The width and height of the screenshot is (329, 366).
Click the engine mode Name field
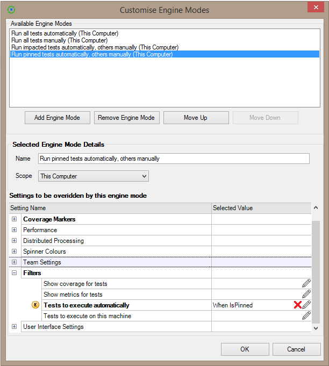click(x=174, y=159)
